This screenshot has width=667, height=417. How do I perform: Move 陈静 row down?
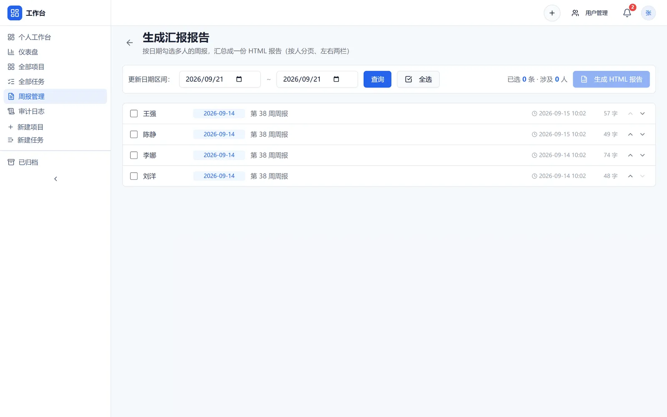coord(642,134)
